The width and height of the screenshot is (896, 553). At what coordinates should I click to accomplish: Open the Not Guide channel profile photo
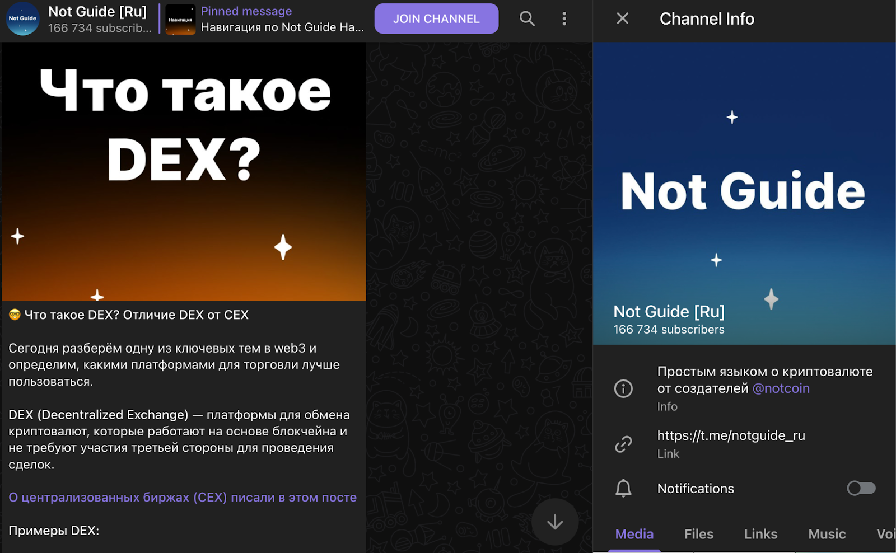[22, 18]
